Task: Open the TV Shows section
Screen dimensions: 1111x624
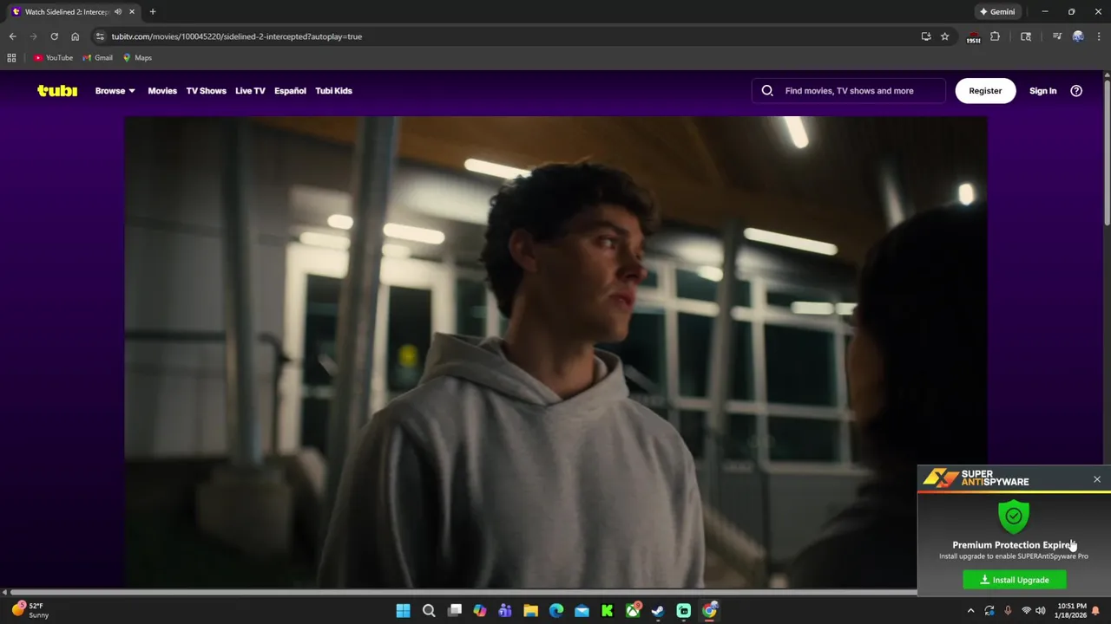Action: (x=206, y=90)
